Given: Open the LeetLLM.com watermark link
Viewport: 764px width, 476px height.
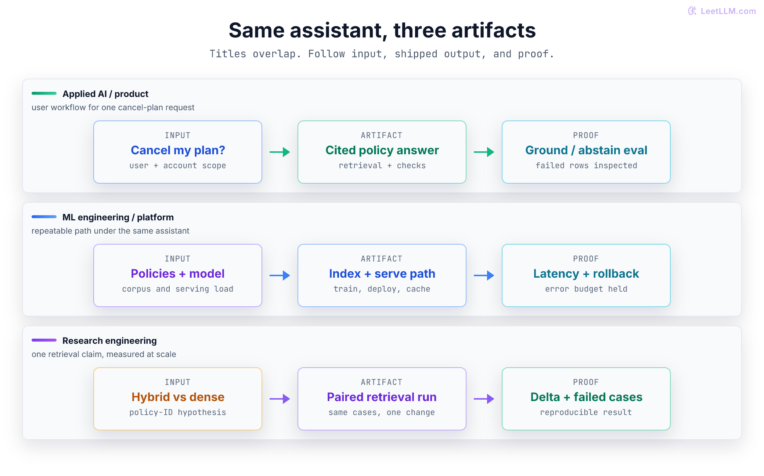Looking at the screenshot, I should [x=722, y=11].
